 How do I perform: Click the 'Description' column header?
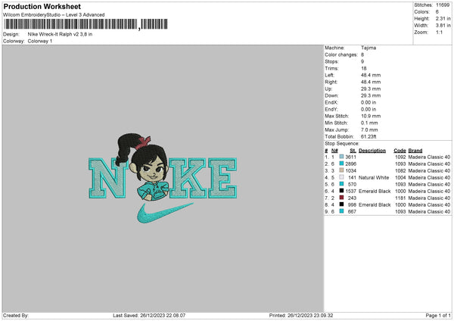(x=372, y=151)
